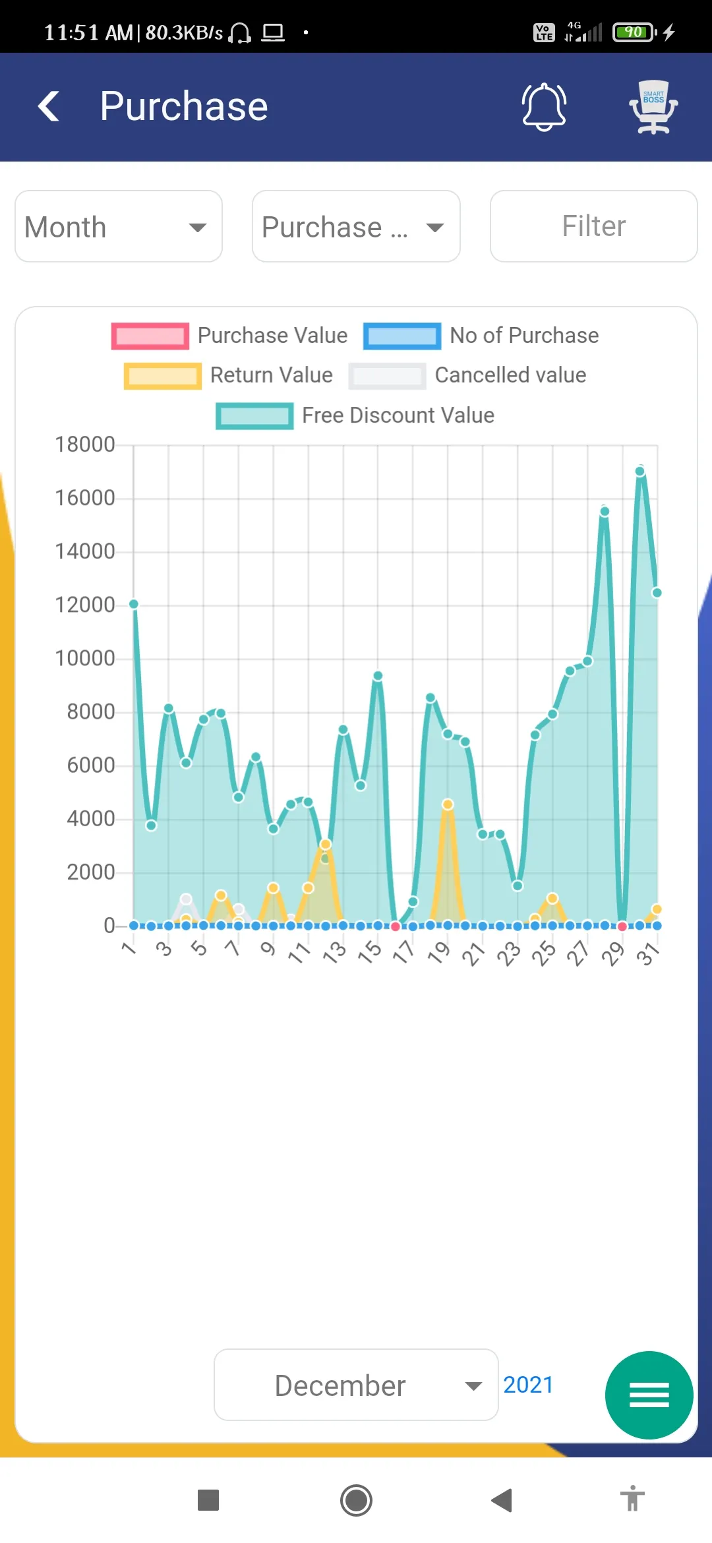The height and width of the screenshot is (1543, 712).
Task: Tap the Smart Boss chair icon
Action: (x=653, y=106)
